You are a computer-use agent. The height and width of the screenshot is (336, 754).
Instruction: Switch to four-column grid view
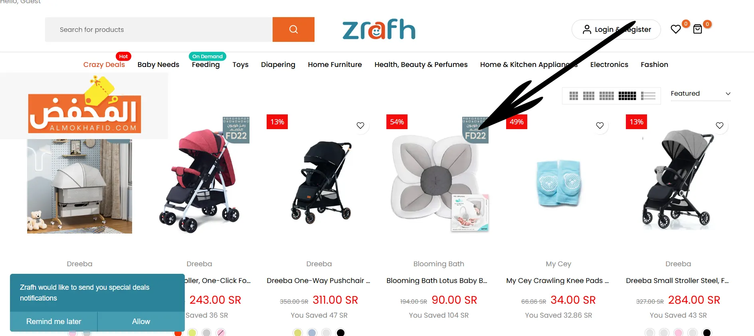(588, 96)
